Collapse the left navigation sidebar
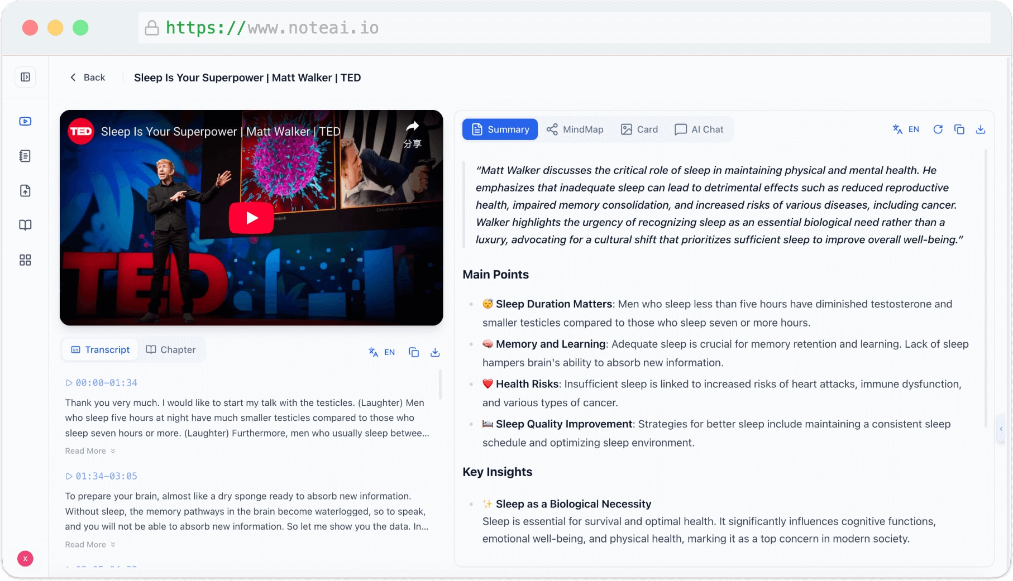The height and width of the screenshot is (581, 1013). tap(25, 76)
